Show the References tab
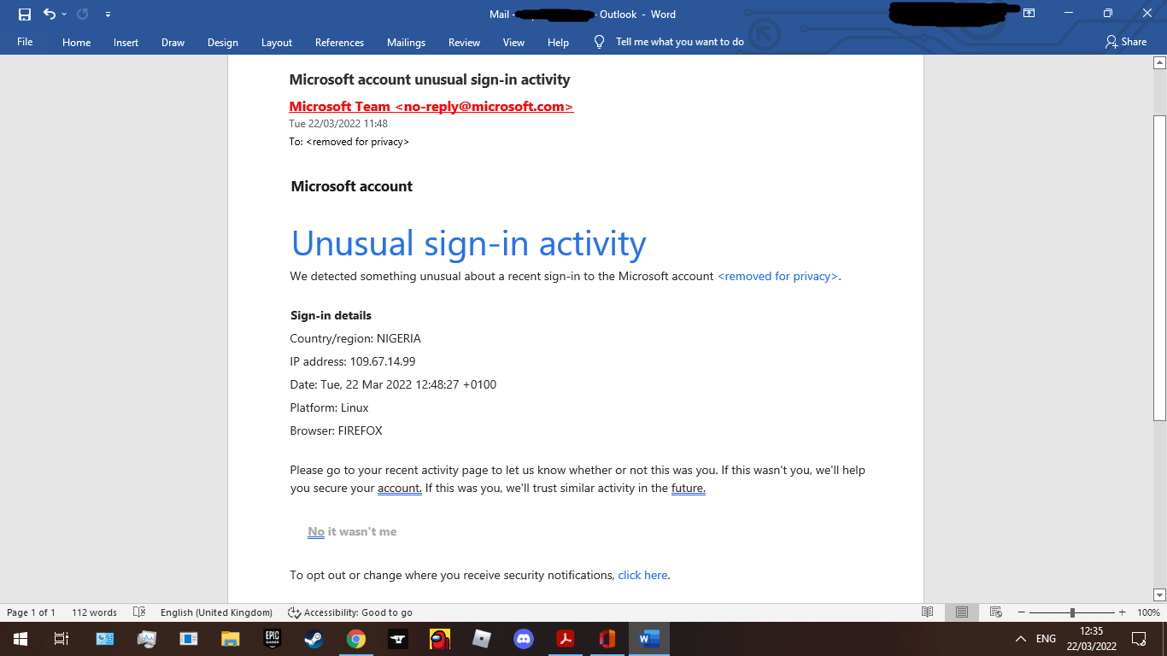 tap(339, 42)
